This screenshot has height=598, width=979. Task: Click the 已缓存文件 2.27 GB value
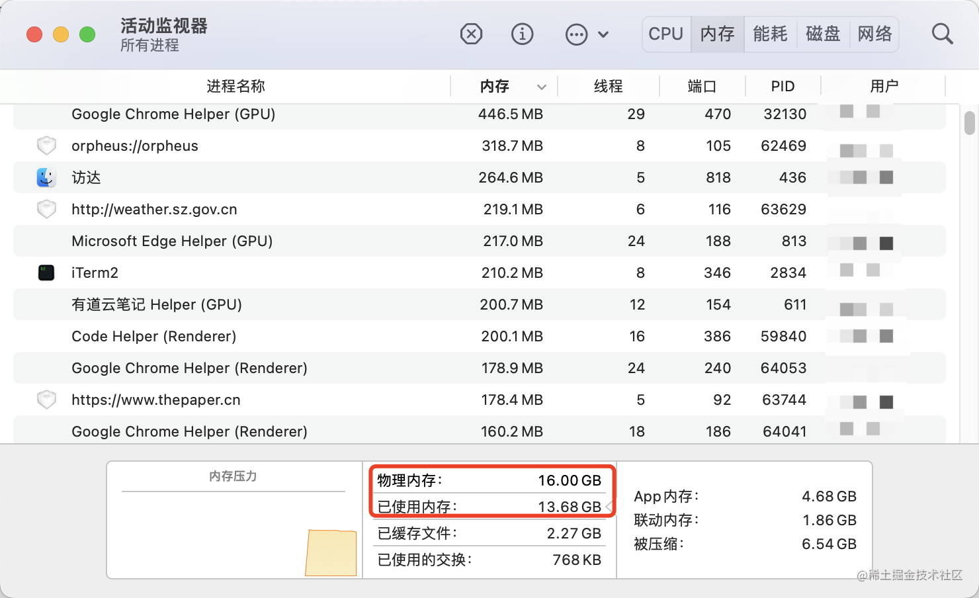pyautogui.click(x=574, y=533)
